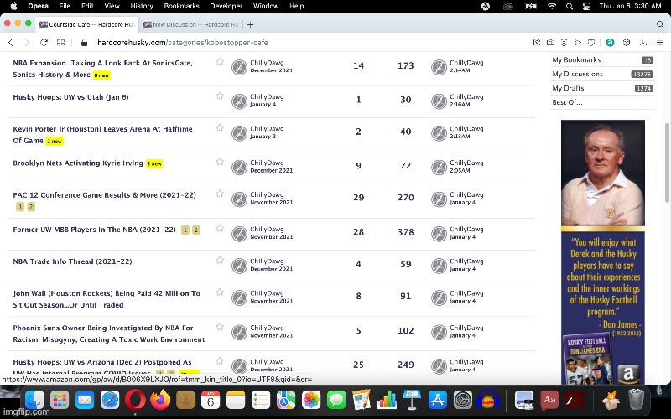Viewport: 671px width, 419px height.
Task: Open Finder in the dock
Action: (x=34, y=401)
